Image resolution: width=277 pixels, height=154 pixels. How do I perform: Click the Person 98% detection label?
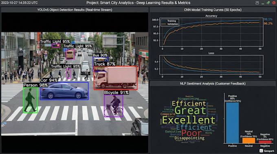[36, 85]
